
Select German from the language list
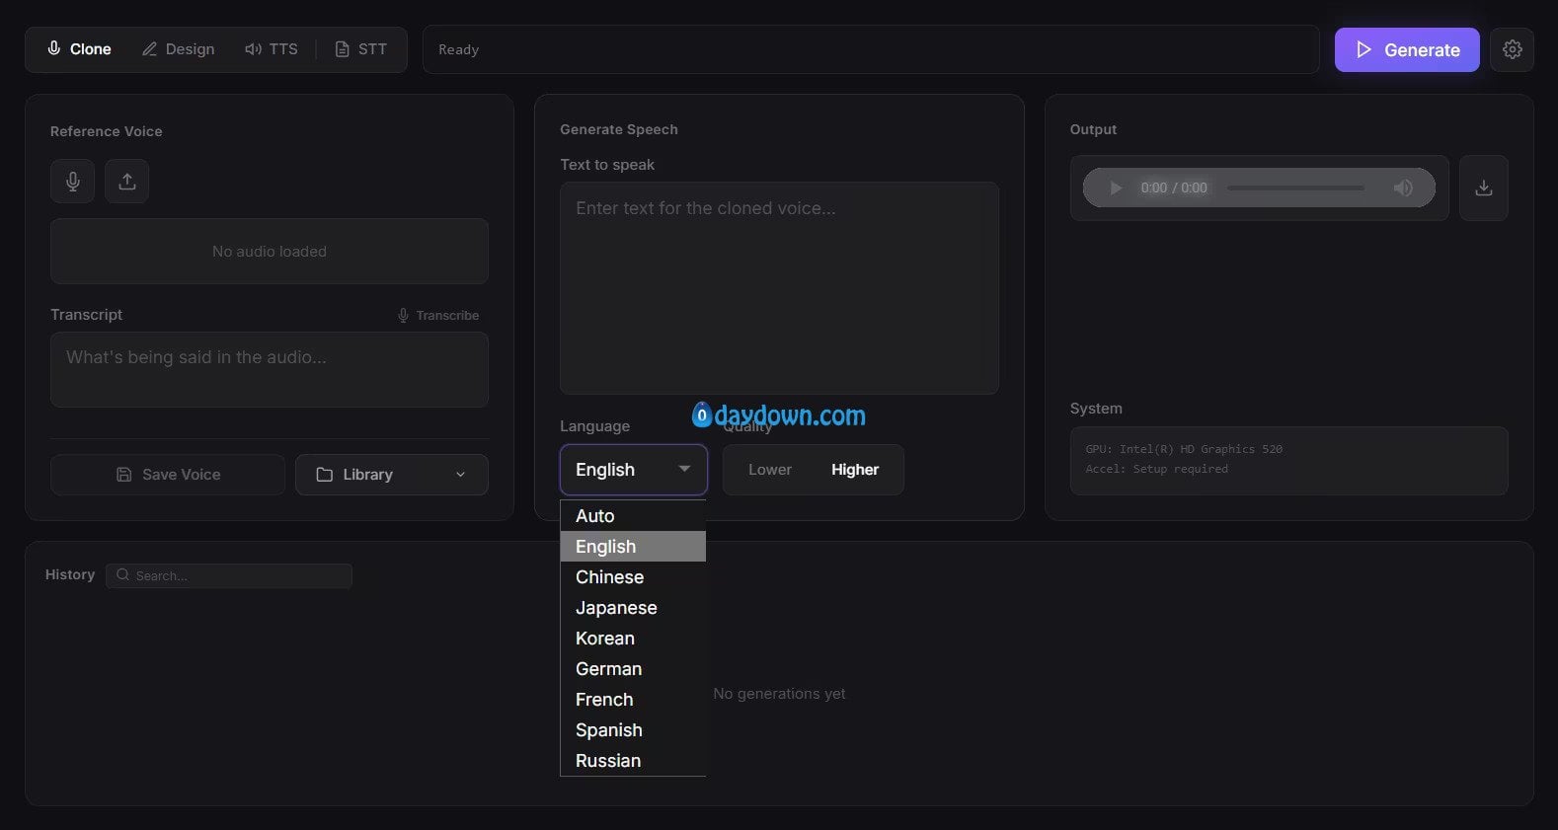coord(633,669)
